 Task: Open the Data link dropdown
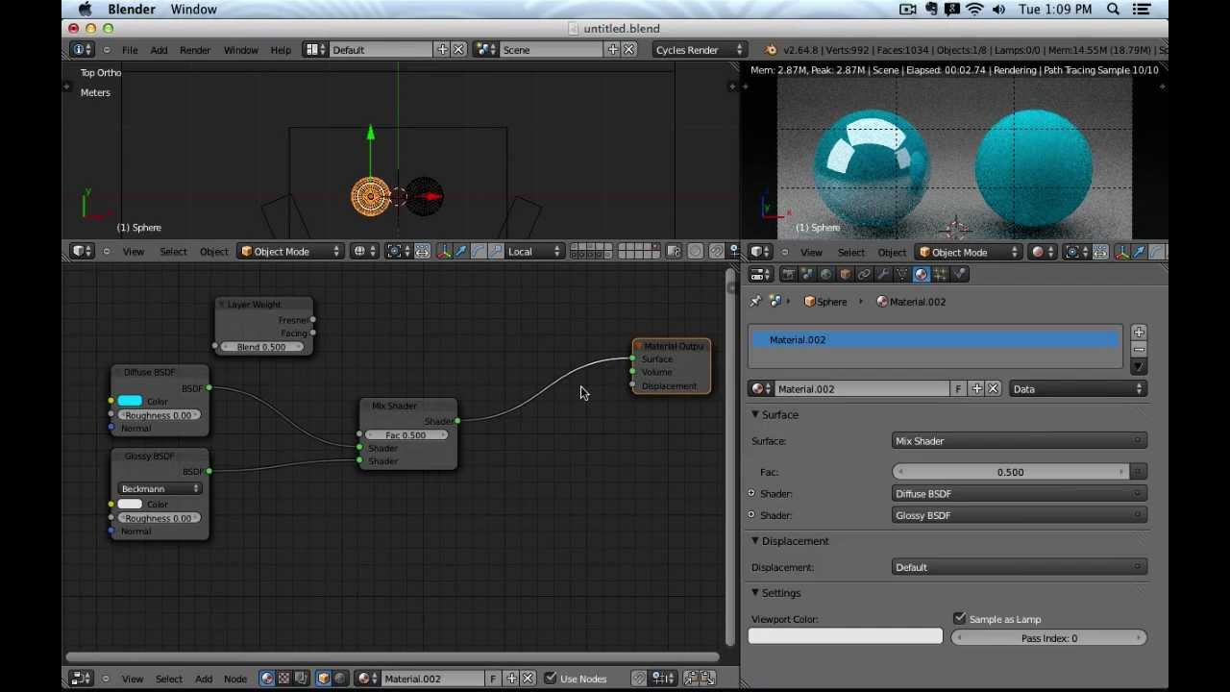[1078, 389]
